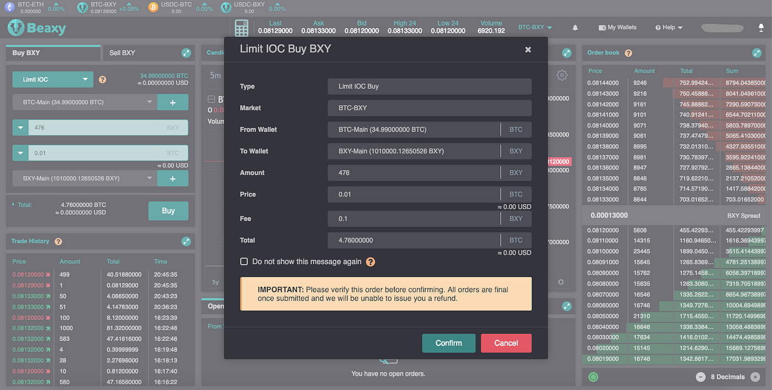Close the Limit IOC Buy dialog

pos(528,50)
